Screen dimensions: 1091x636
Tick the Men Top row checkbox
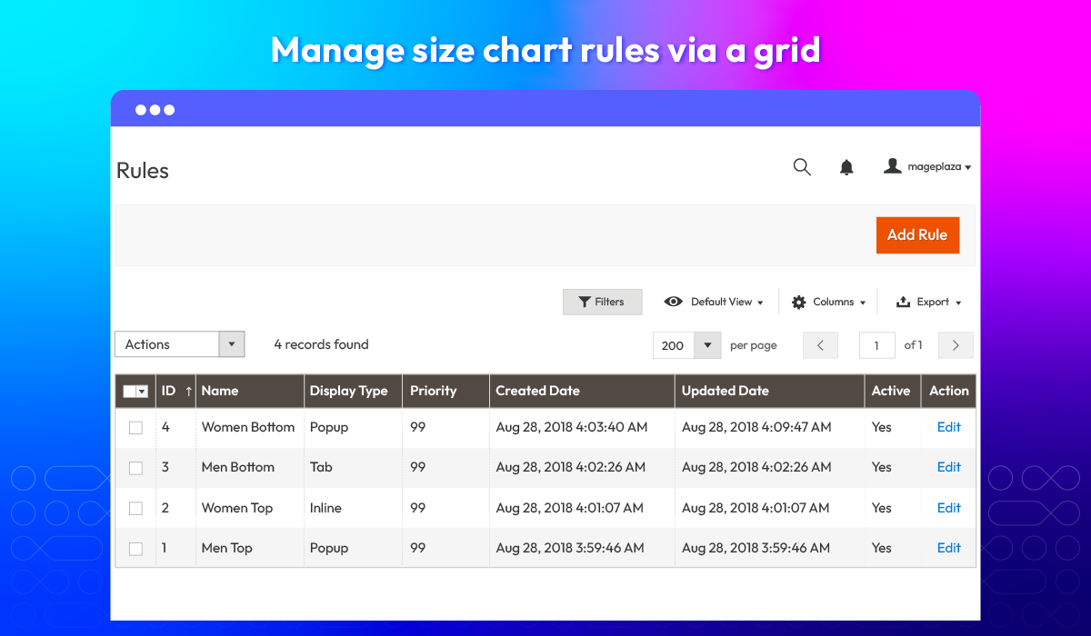(135, 549)
